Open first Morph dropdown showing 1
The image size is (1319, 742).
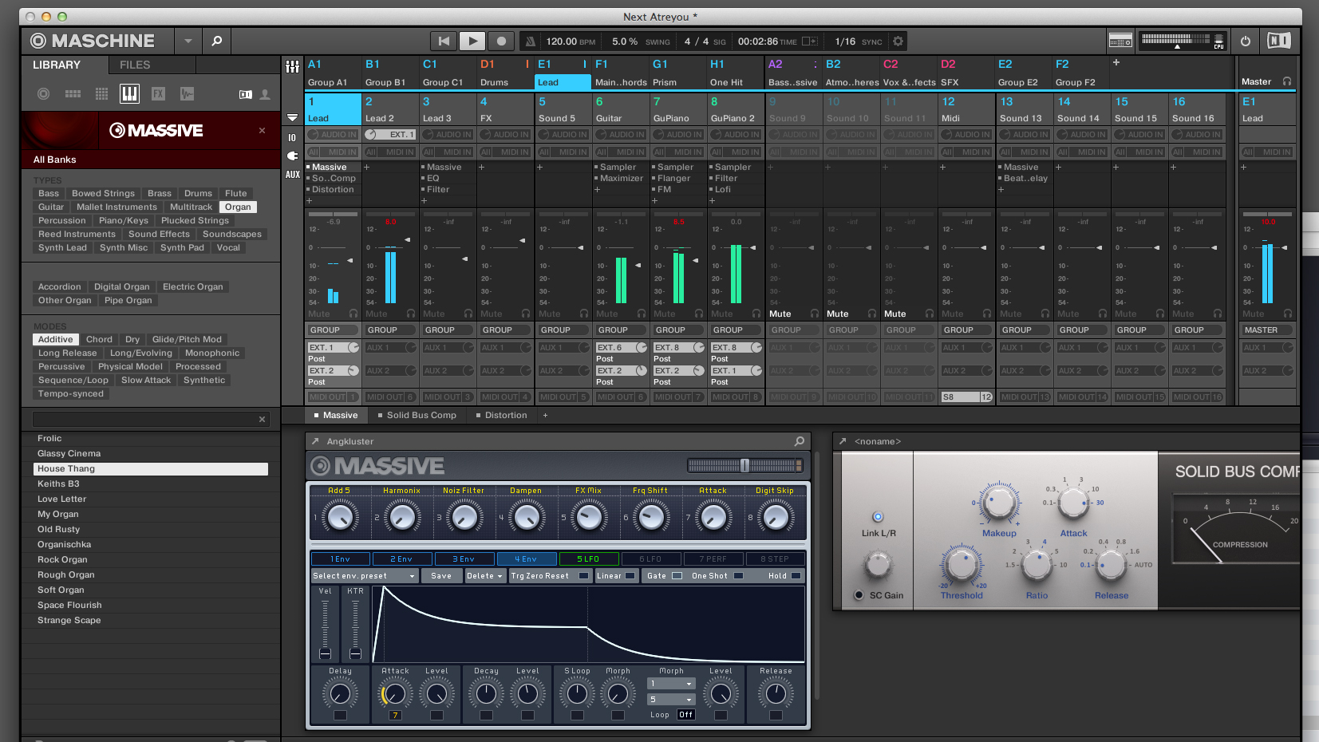click(x=671, y=684)
